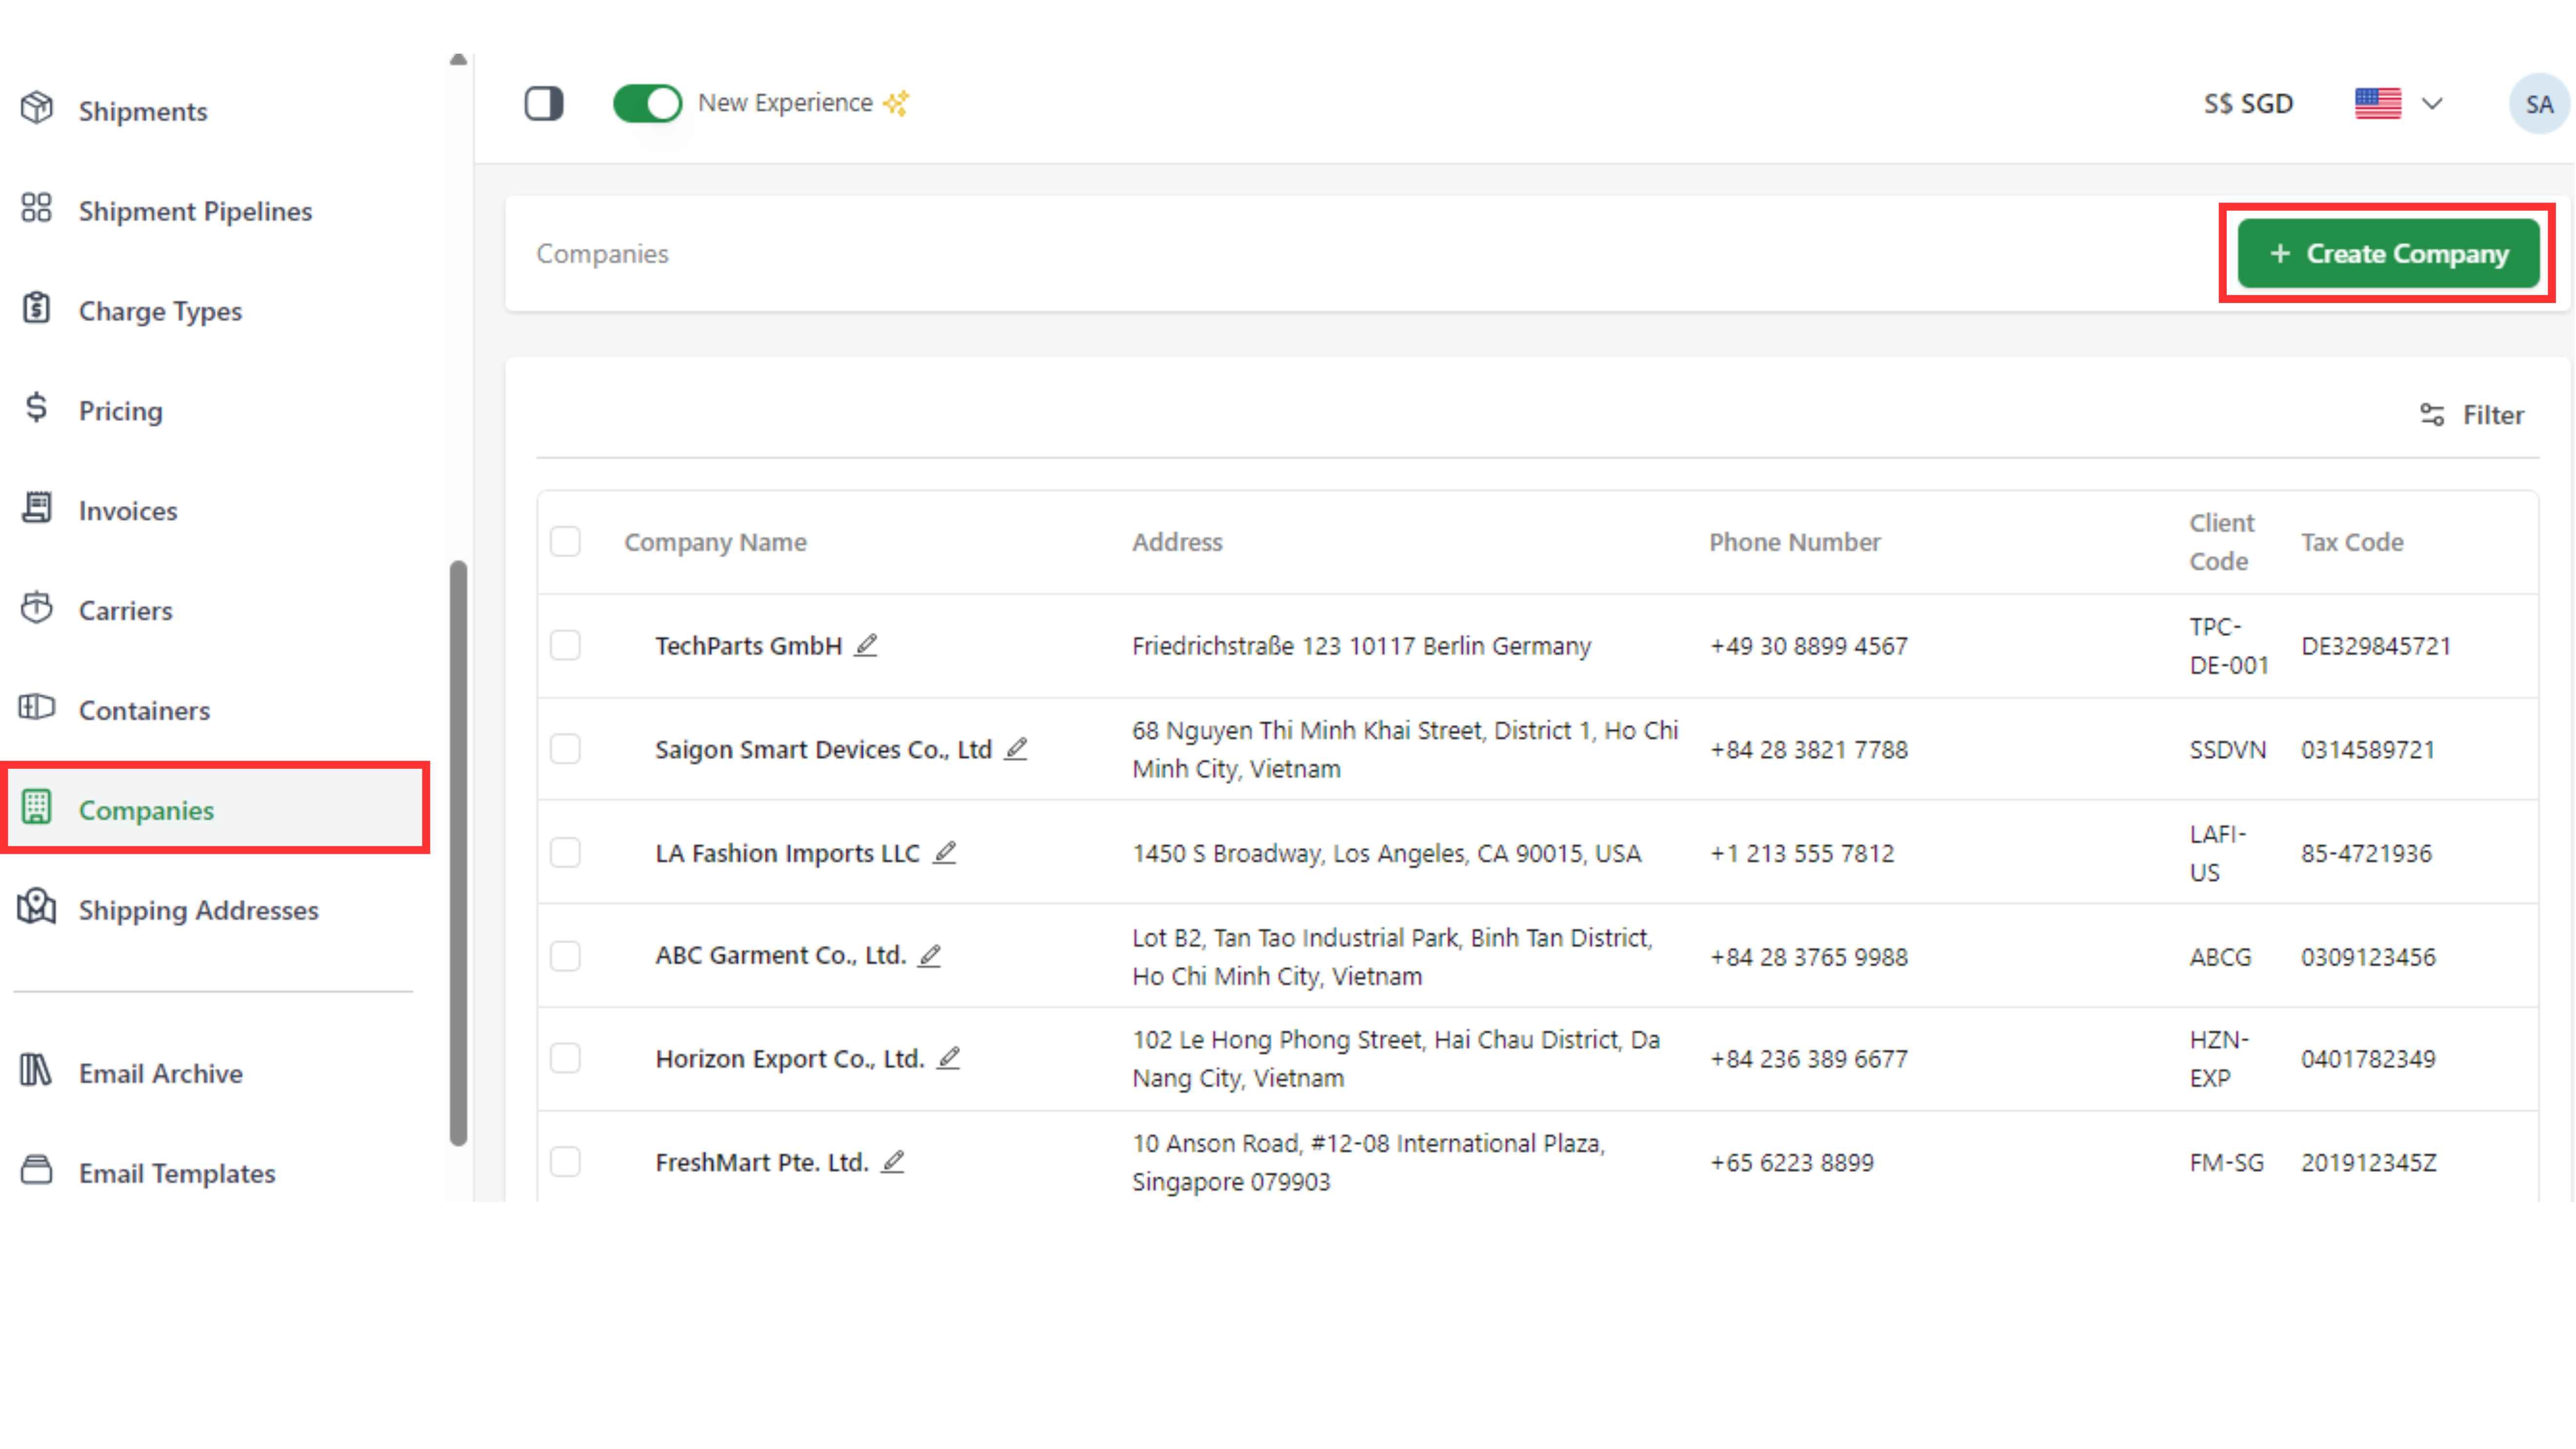Click the edit pencil beside LA Fashion Imports LLC

click(x=944, y=852)
